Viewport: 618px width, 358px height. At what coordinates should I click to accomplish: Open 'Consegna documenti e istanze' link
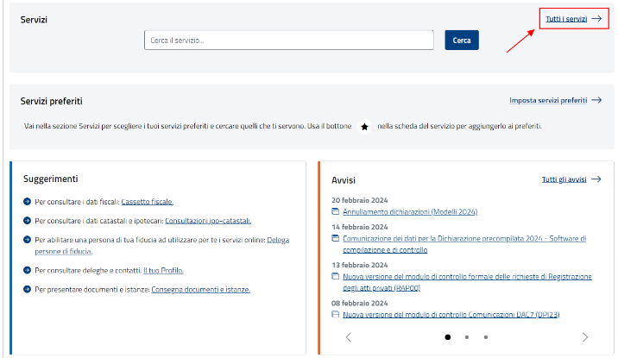tap(200, 289)
